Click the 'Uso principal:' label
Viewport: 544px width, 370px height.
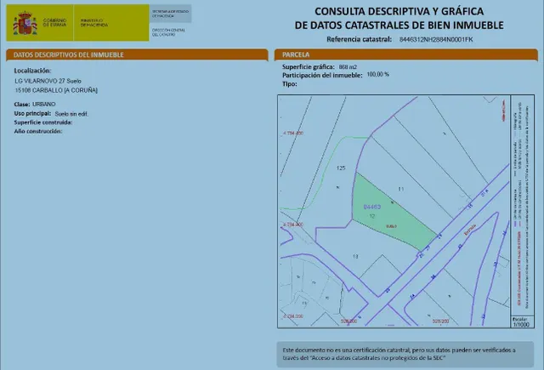click(32, 113)
